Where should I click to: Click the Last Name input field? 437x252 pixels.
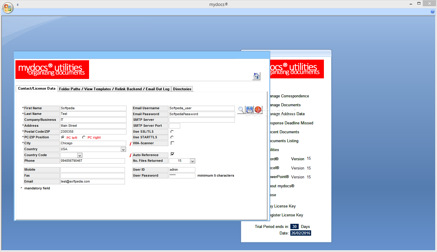tap(93, 114)
